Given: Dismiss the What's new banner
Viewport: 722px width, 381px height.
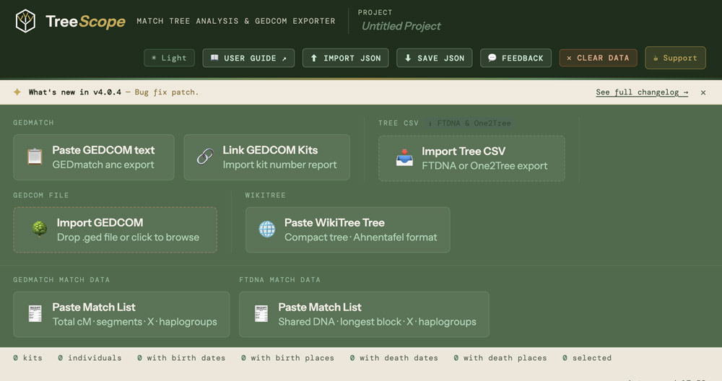Looking at the screenshot, I should (703, 92).
